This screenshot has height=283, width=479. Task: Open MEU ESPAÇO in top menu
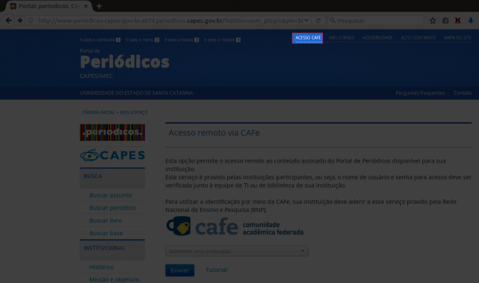tap(341, 38)
